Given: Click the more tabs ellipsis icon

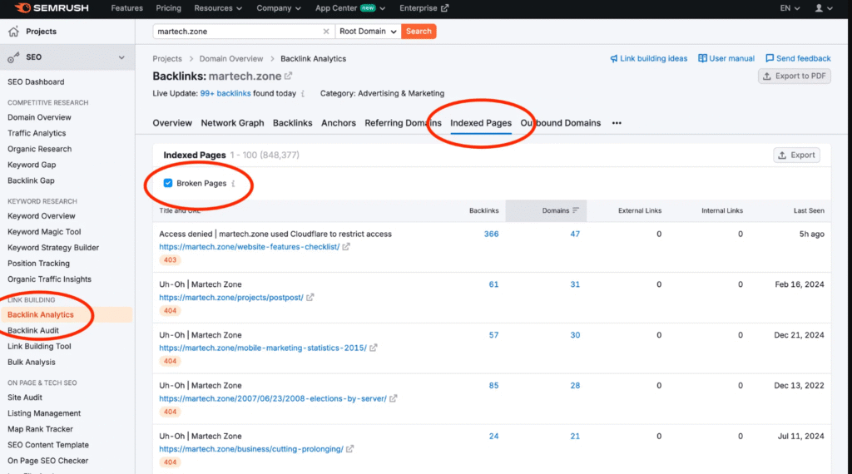Looking at the screenshot, I should (x=617, y=123).
